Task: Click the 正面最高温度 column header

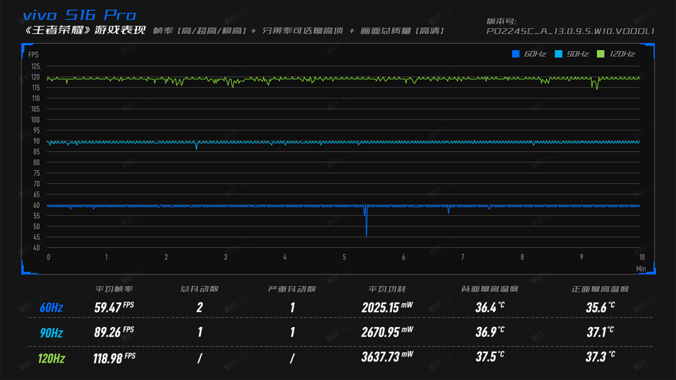Action: pos(600,289)
